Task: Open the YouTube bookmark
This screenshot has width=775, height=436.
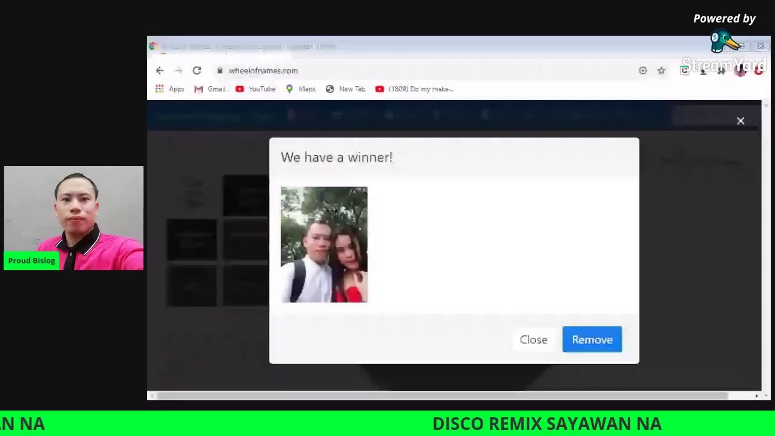Action: click(256, 89)
